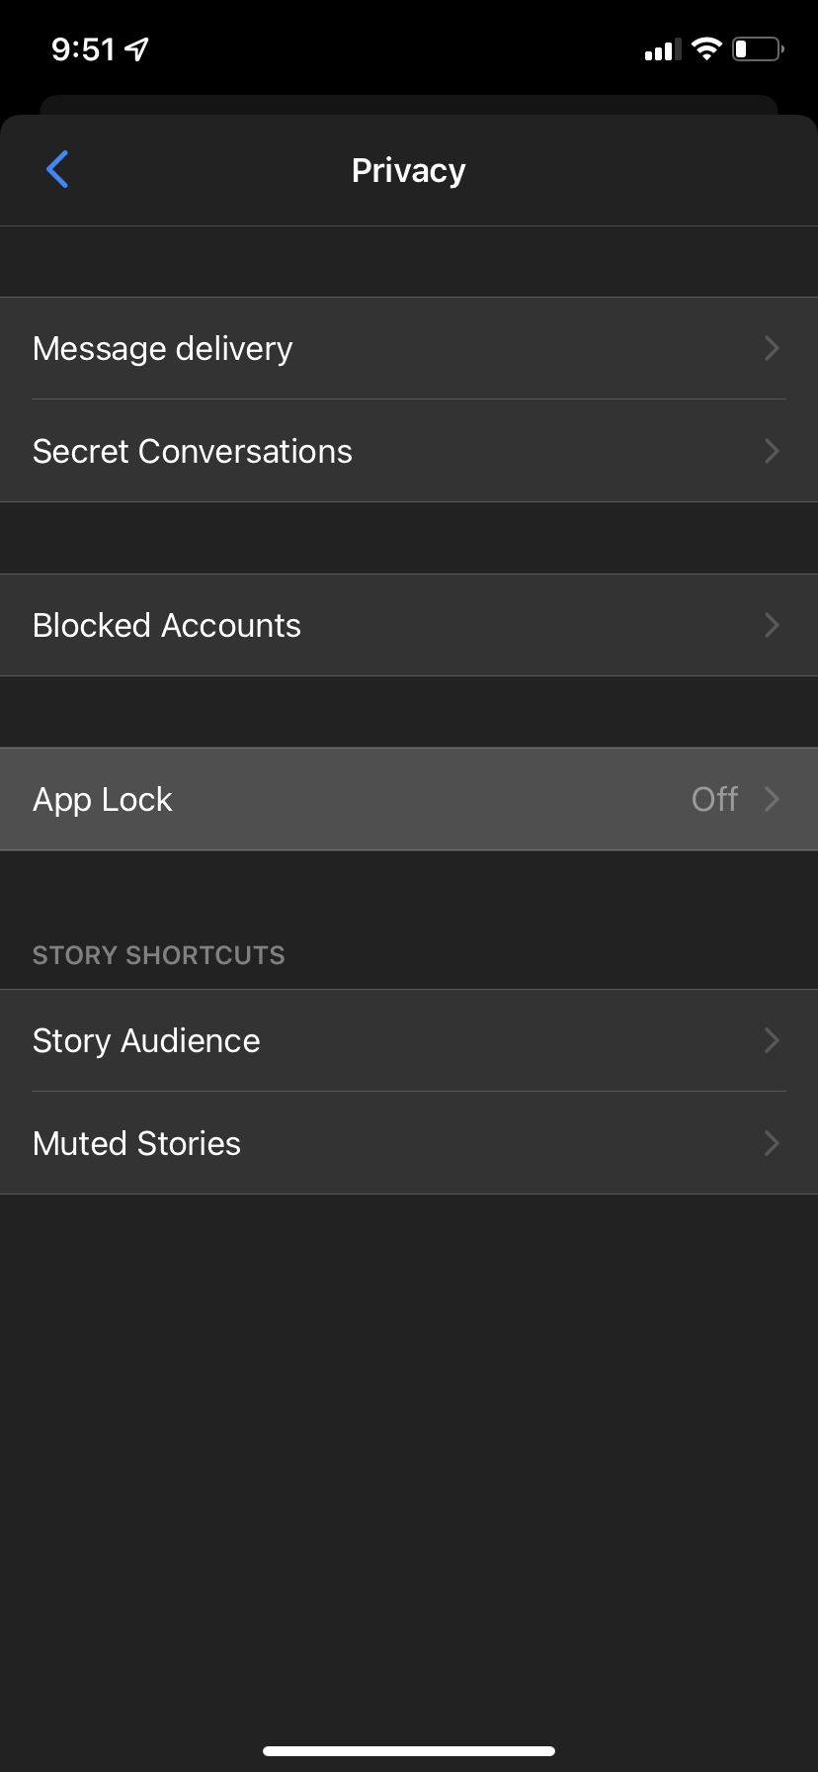Tap chevron beside App Lock Off
Image resolution: width=818 pixels, height=1772 pixels.
coord(773,799)
